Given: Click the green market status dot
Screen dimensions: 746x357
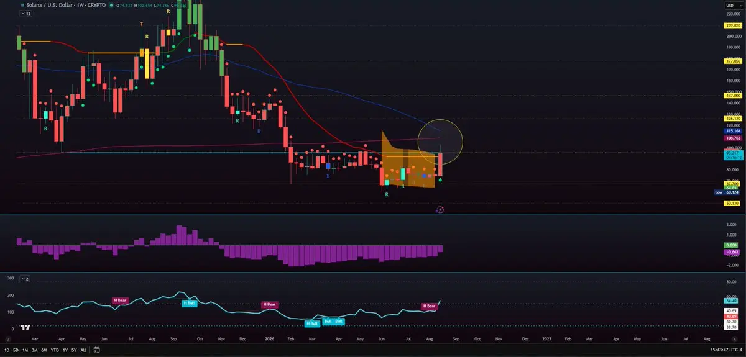Looking at the screenshot, I should point(110,5).
